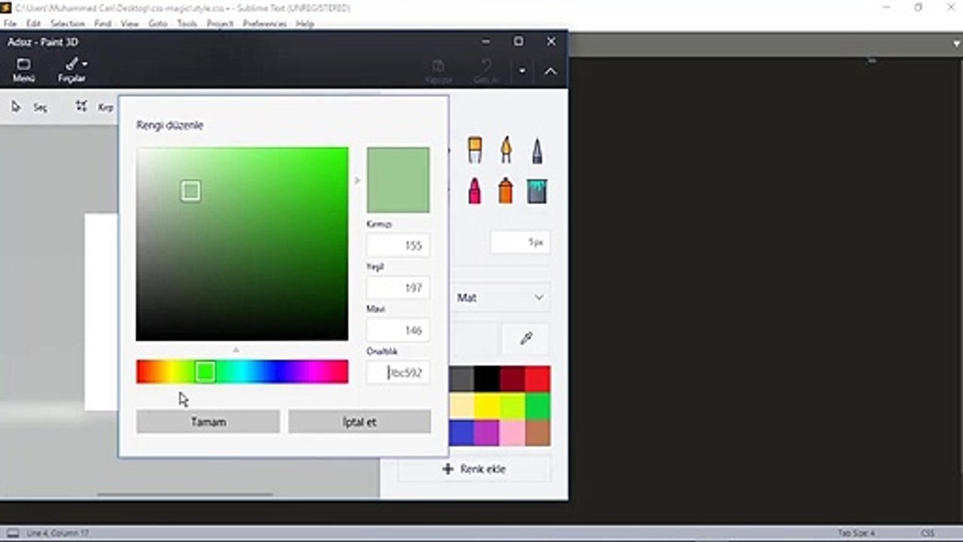The height and width of the screenshot is (542, 963).
Task: Select the fill bucket tool icon
Action: tap(536, 190)
